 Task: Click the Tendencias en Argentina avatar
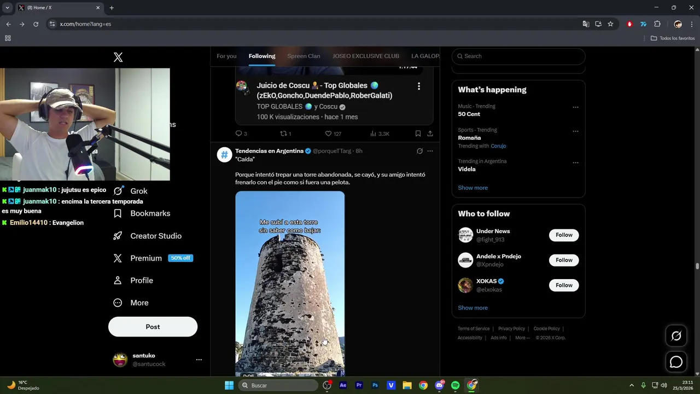224,155
